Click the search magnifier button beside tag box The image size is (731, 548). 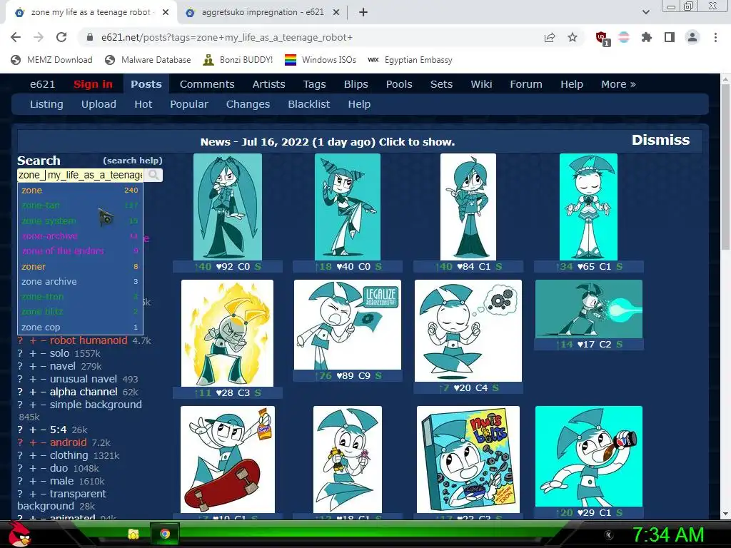pos(153,176)
